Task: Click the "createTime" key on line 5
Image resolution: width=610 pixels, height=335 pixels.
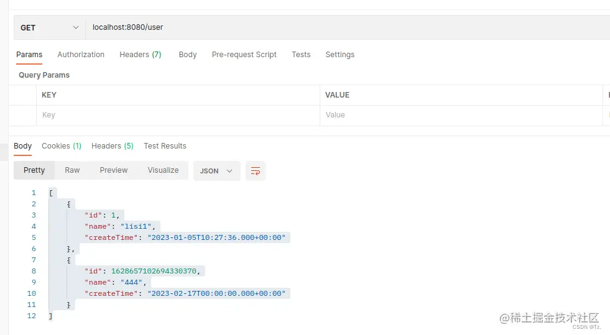Action: [x=111, y=238]
